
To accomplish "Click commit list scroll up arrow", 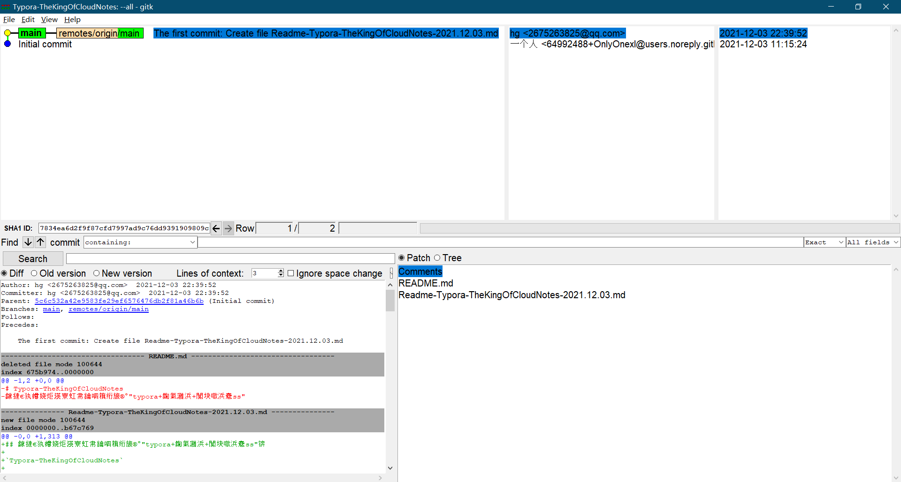I will click(x=896, y=30).
